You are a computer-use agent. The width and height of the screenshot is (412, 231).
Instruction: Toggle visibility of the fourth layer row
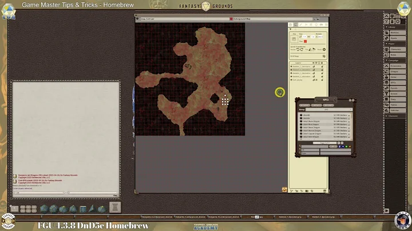(314, 77)
